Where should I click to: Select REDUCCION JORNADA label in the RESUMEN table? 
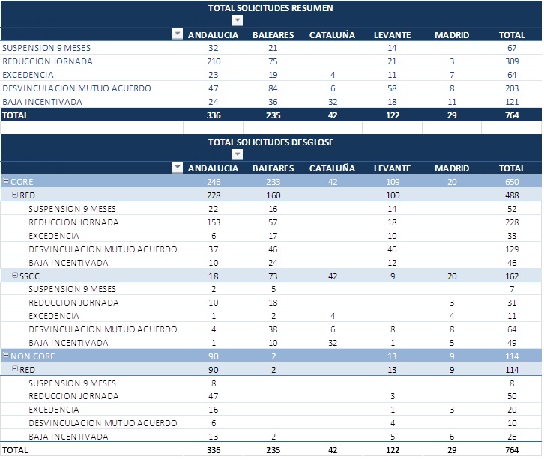(47, 61)
